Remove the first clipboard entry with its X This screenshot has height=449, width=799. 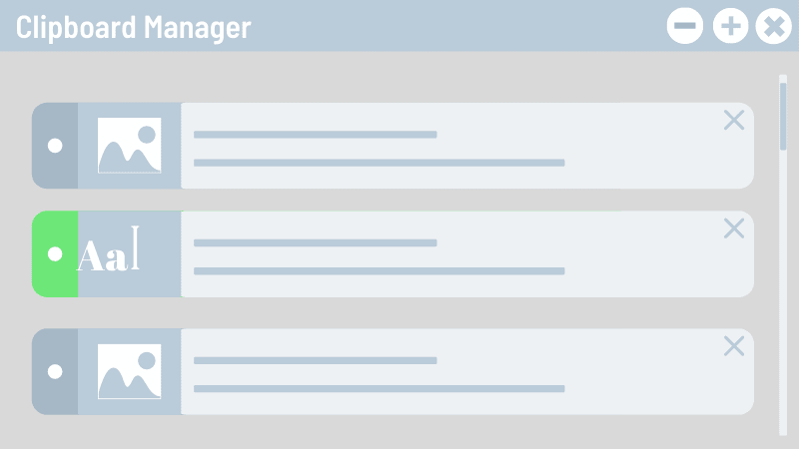pyautogui.click(x=734, y=120)
